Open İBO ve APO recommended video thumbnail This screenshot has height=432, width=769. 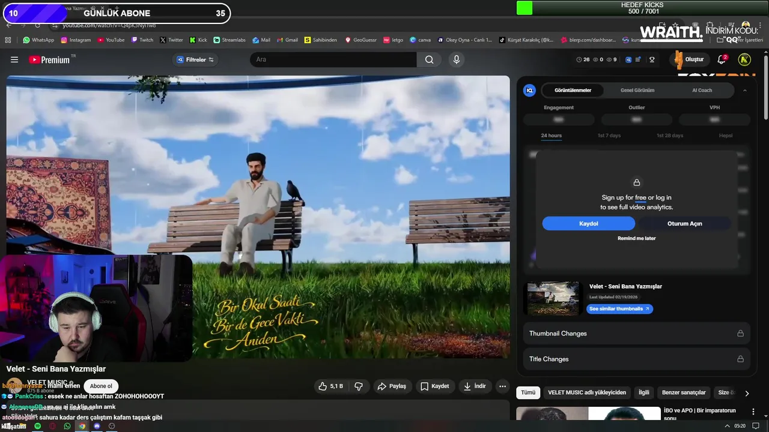pyautogui.click(x=588, y=413)
